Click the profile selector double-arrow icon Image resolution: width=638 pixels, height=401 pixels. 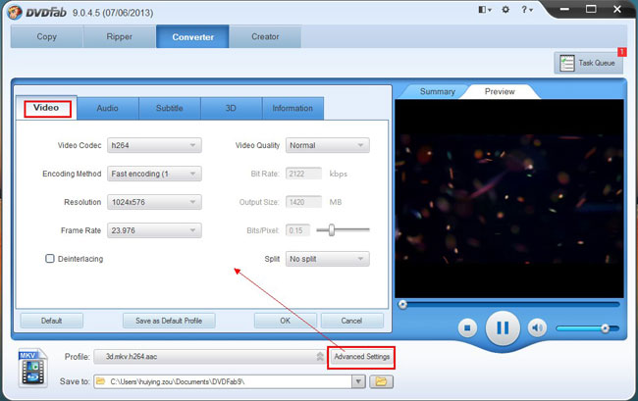[x=320, y=357]
